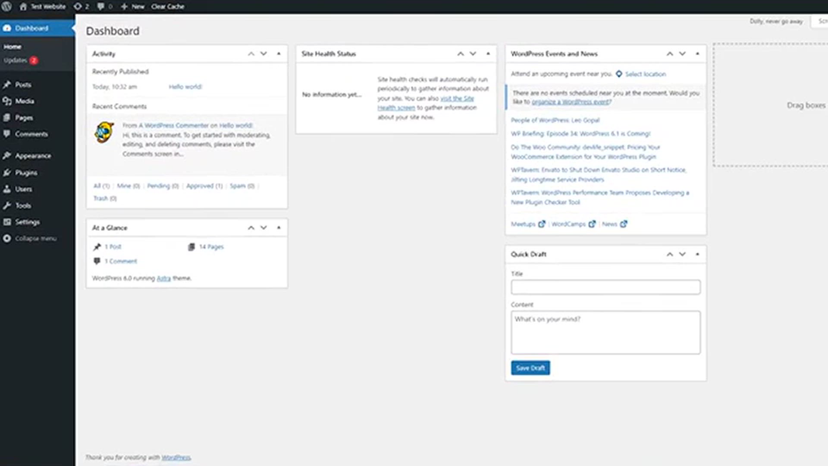
Task: Click the WordPress link in footer
Action: point(176,457)
